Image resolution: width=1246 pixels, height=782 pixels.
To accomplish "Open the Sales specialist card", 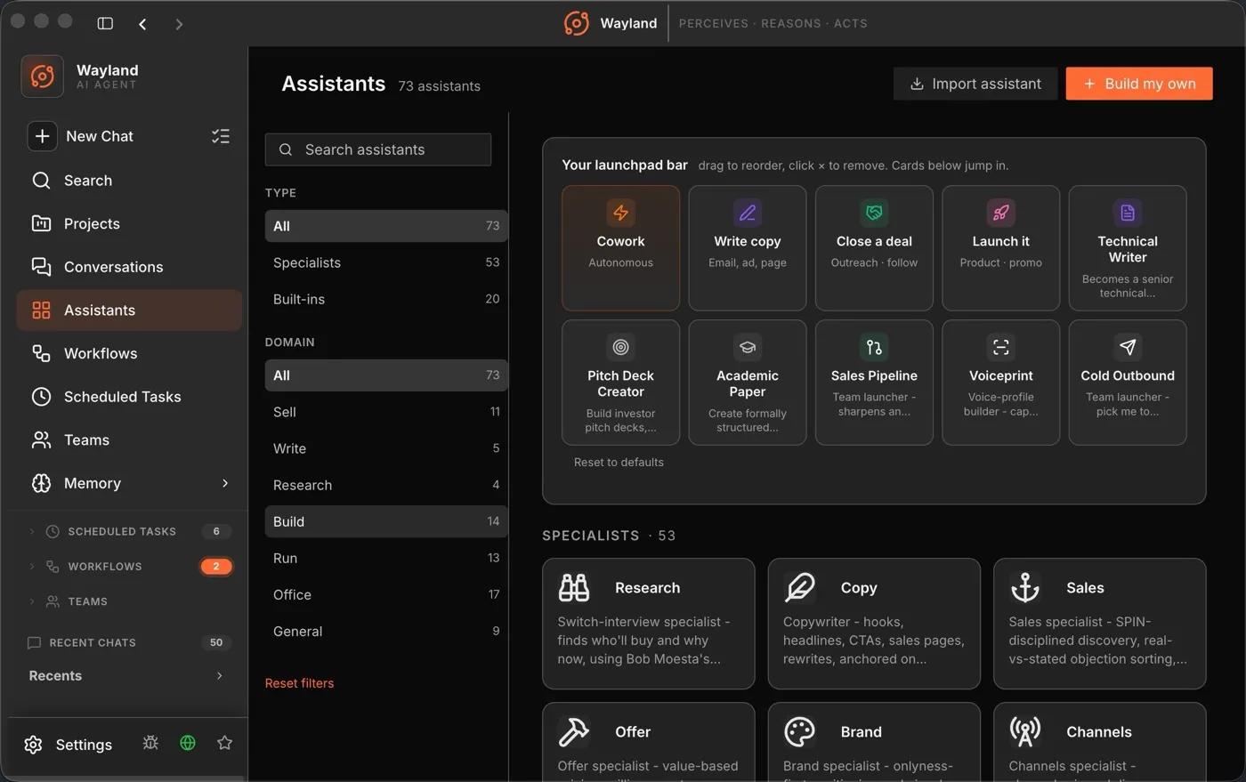I will click(1100, 624).
